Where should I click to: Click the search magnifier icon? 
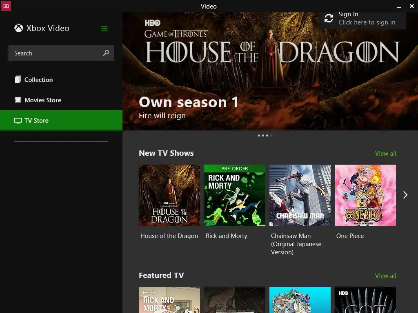pyautogui.click(x=106, y=53)
